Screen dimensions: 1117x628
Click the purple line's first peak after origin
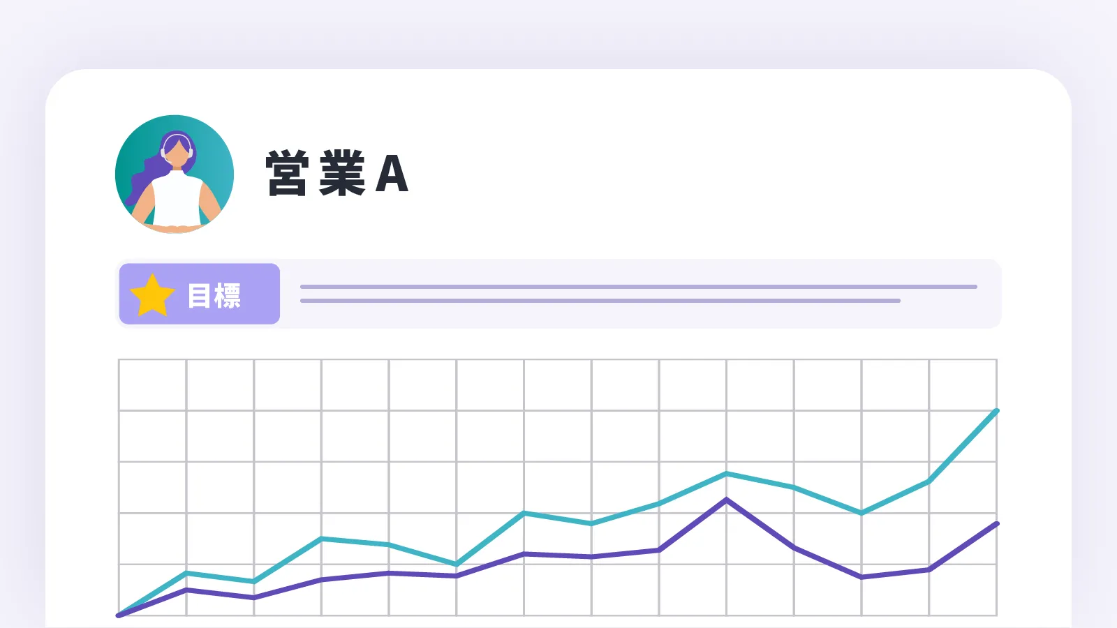pos(186,590)
